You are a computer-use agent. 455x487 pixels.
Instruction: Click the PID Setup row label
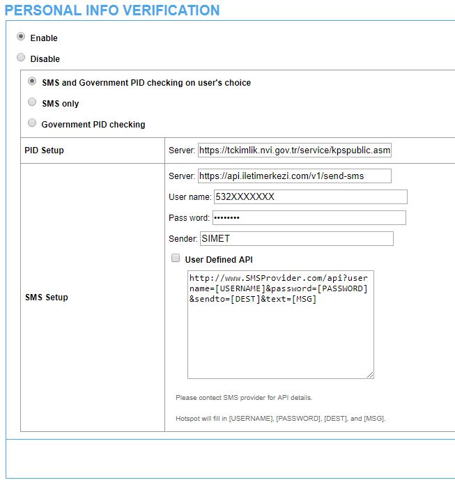(x=44, y=150)
